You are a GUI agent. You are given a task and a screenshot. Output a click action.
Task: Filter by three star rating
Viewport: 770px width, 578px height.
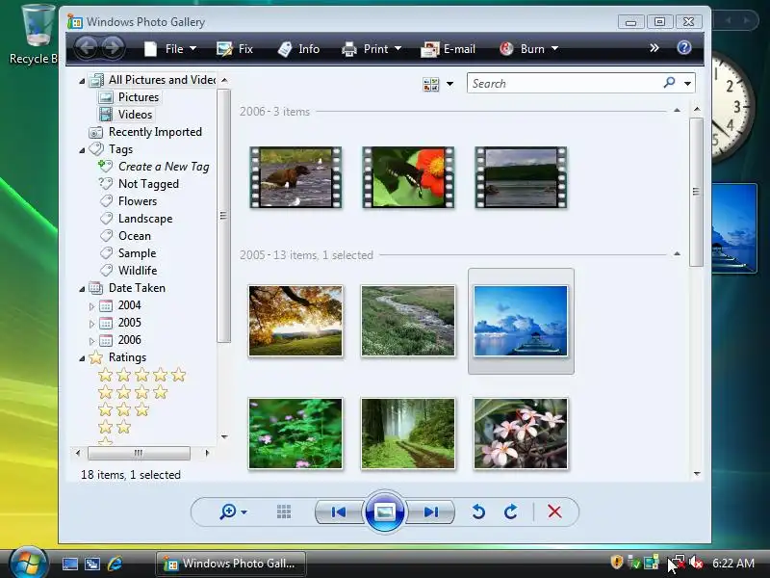tap(124, 409)
